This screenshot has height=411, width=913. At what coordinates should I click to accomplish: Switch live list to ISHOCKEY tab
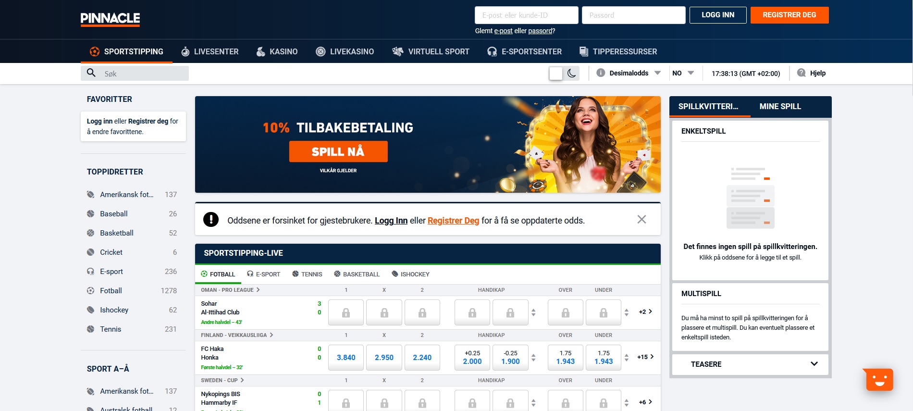coord(410,274)
